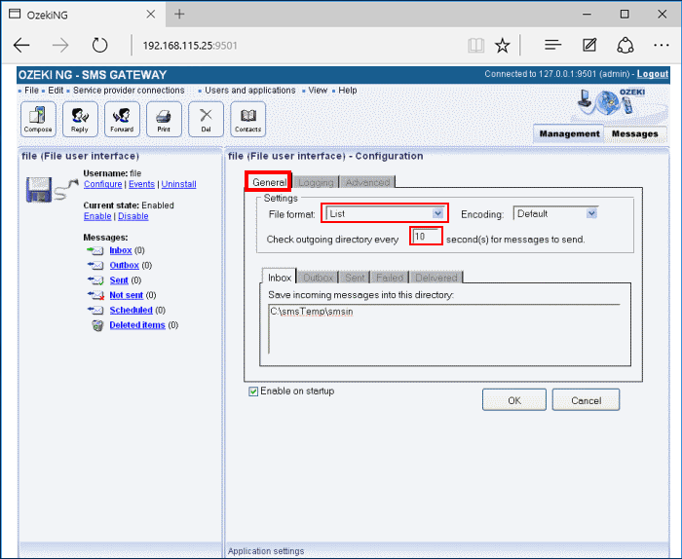Open the Help menu
Viewport: 682px width, 559px height.
tap(348, 91)
